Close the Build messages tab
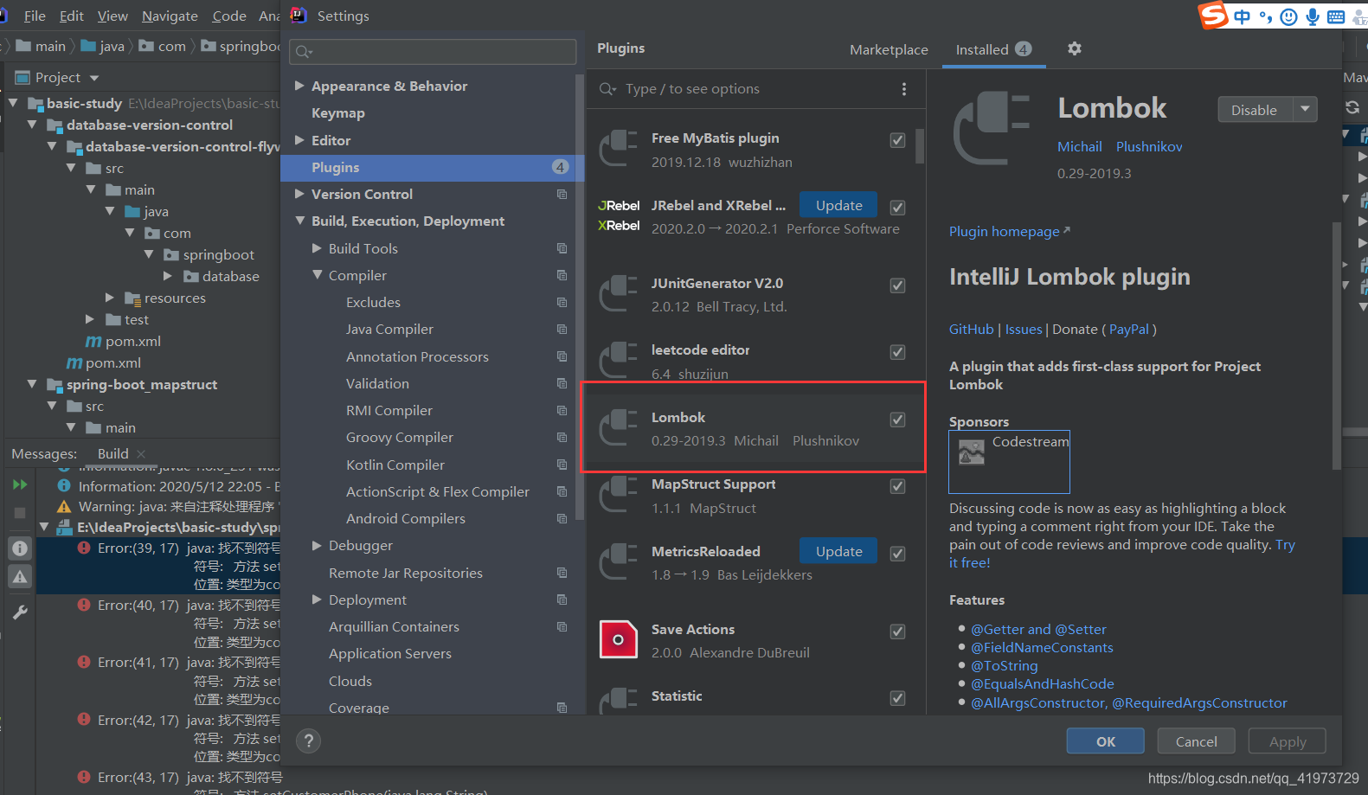The height and width of the screenshot is (795, 1368). click(141, 453)
